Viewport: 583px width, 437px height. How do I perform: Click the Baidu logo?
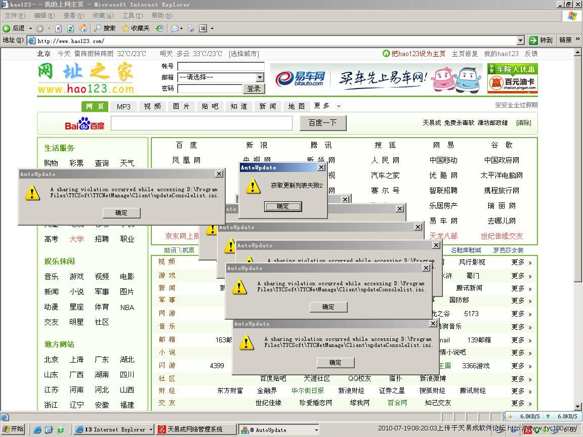84,123
